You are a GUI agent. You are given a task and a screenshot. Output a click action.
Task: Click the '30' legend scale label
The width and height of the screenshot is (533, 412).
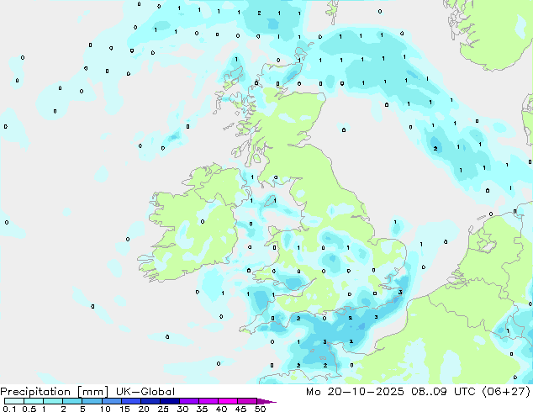pyautogui.click(x=183, y=409)
